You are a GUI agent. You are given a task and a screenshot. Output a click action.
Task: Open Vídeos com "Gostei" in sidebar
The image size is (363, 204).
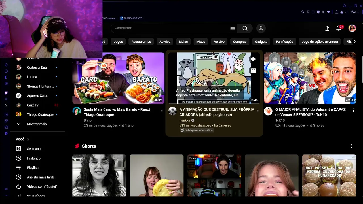point(42,186)
